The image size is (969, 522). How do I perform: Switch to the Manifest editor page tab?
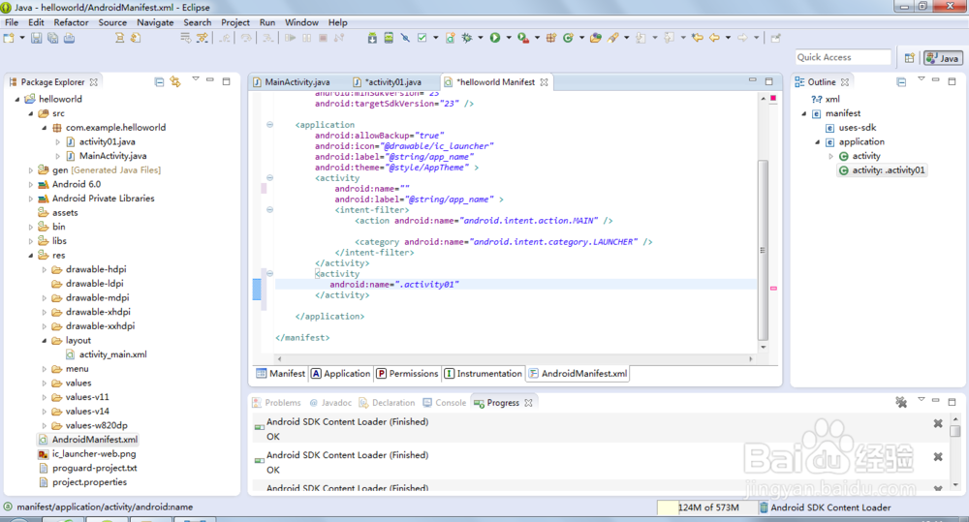281,374
